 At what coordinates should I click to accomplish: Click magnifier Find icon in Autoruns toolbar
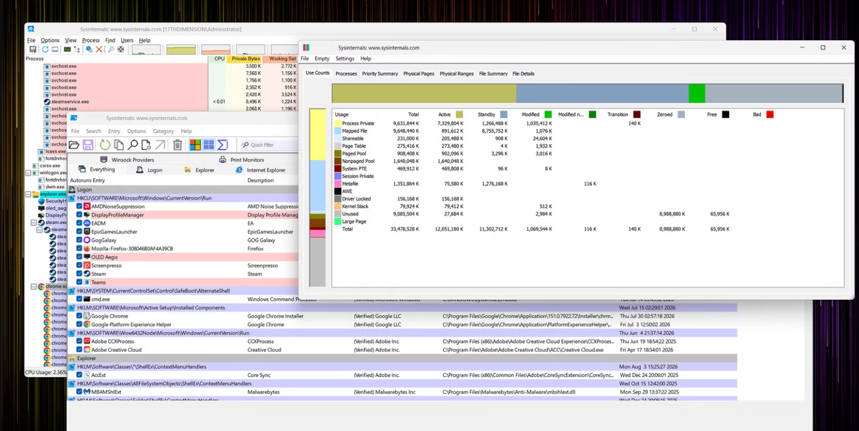click(x=133, y=145)
